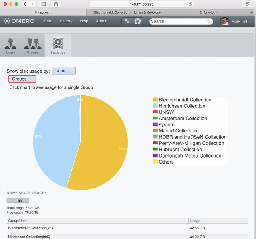Open the Admin menu
The image size is (256, 239).
coord(101,21)
